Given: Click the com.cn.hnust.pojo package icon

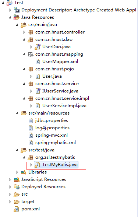Looking at the screenshot, I should (31, 69).
